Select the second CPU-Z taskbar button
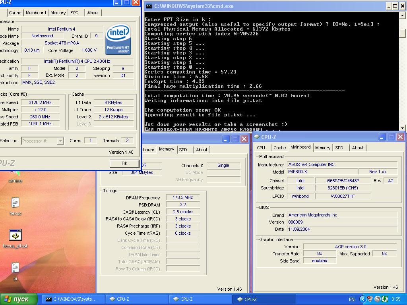 [x=201, y=299]
